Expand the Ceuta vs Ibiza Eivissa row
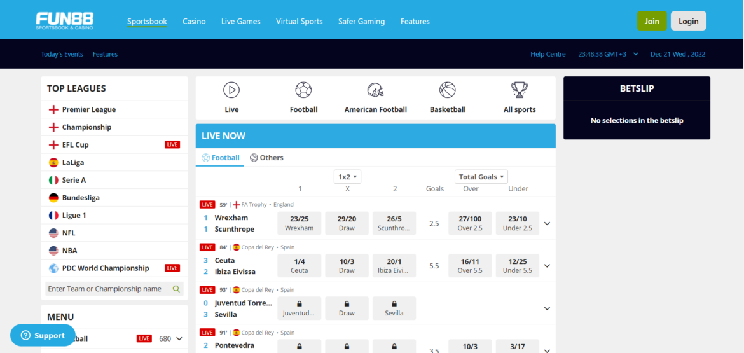The width and height of the screenshot is (744, 353). tap(547, 266)
